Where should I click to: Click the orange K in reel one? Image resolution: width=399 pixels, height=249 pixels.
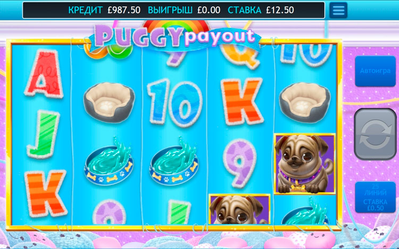45,193
